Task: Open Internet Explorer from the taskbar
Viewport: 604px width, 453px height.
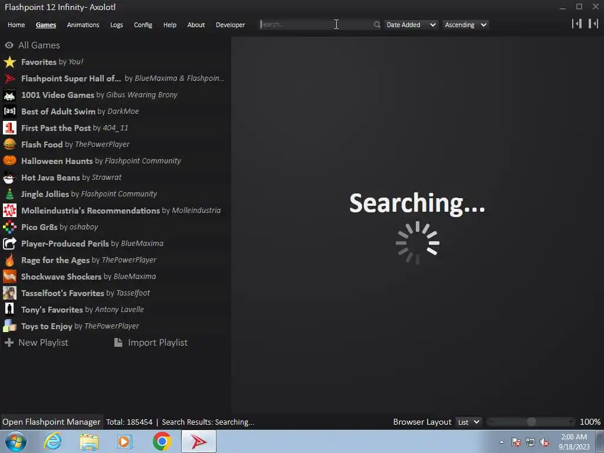Action: [52, 441]
